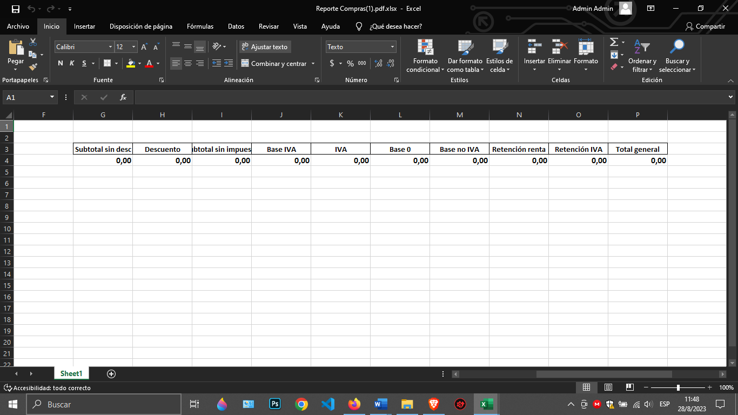Click the Compartir button
738x415 pixels.
coord(705,26)
